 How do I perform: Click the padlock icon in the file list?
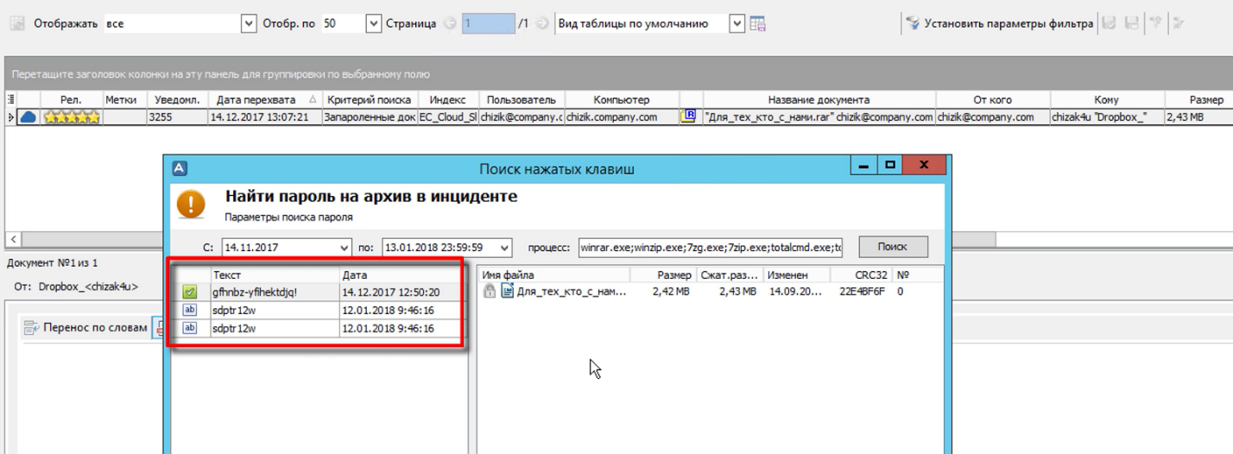click(490, 292)
